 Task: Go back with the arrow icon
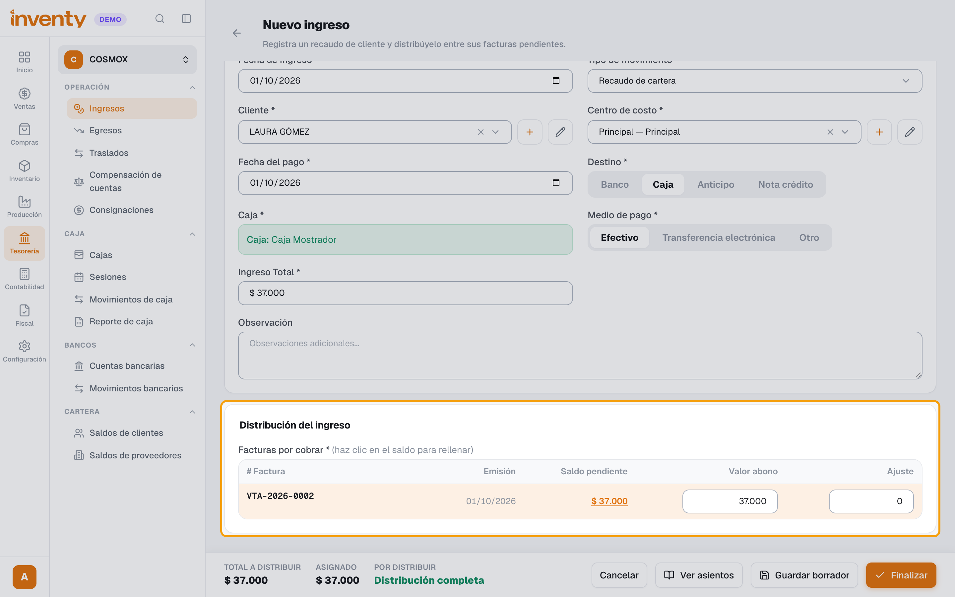click(237, 33)
